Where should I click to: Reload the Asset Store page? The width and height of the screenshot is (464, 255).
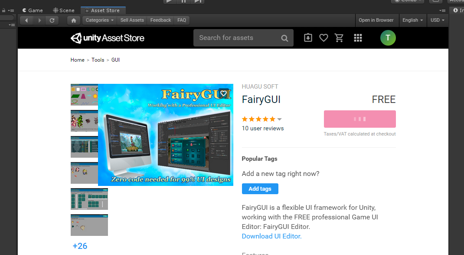52,20
